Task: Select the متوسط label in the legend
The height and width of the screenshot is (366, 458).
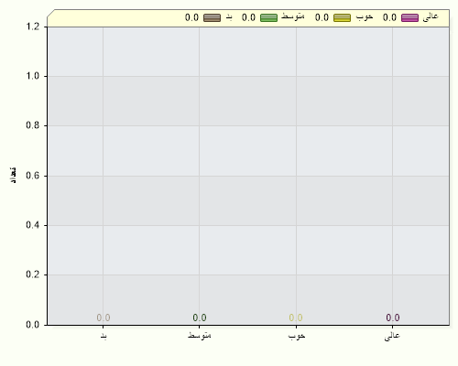Action: tap(293, 16)
